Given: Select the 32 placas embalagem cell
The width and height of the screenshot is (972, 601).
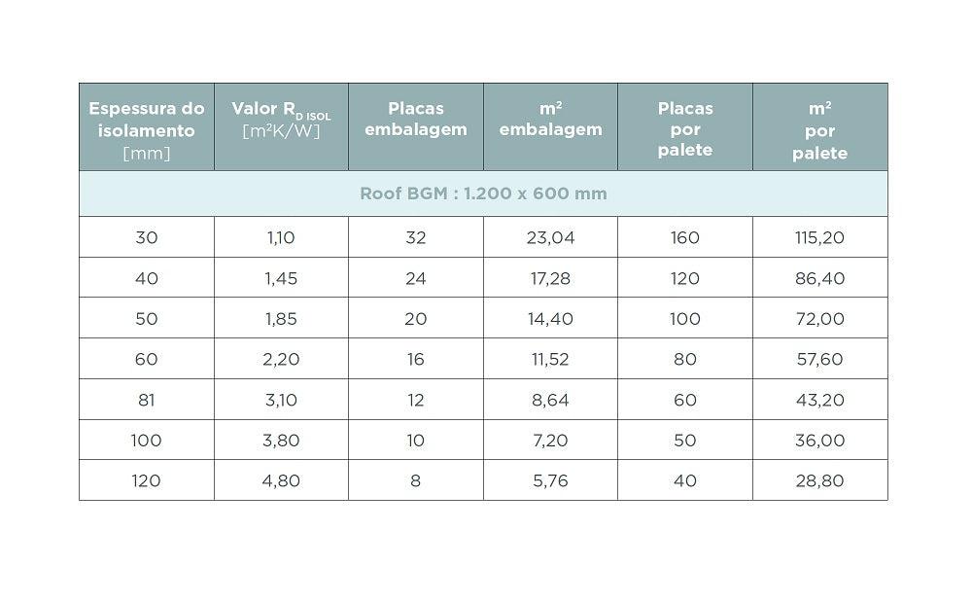Looking at the screenshot, I should pyautogui.click(x=416, y=237).
